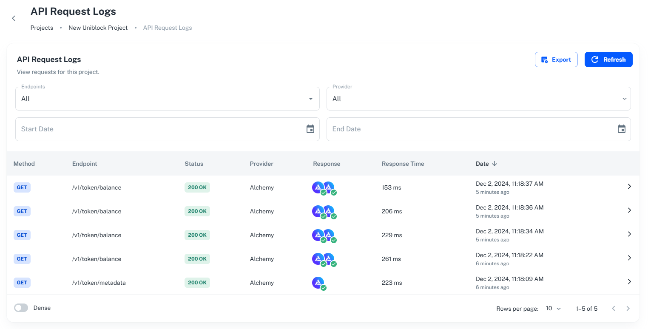Sort by the Date column arrow

pyautogui.click(x=494, y=164)
